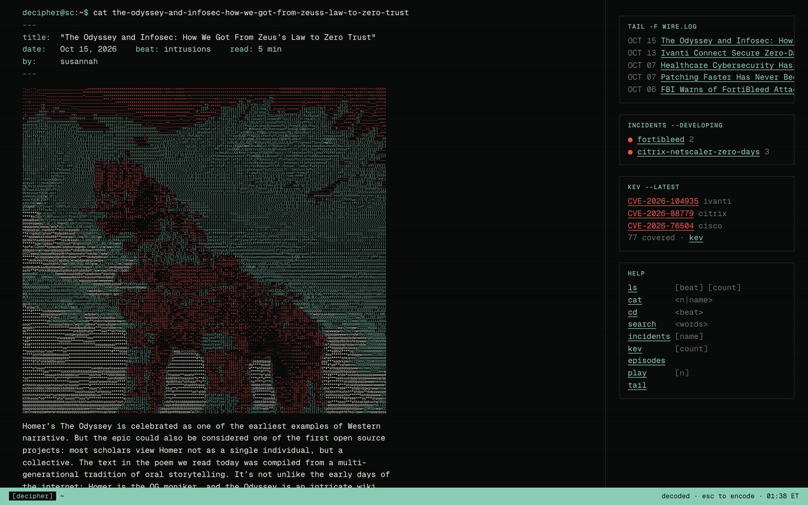Click the terminal prompt "decipher@sc:~$"
Viewport: 808px width, 505px height.
pyautogui.click(x=56, y=13)
